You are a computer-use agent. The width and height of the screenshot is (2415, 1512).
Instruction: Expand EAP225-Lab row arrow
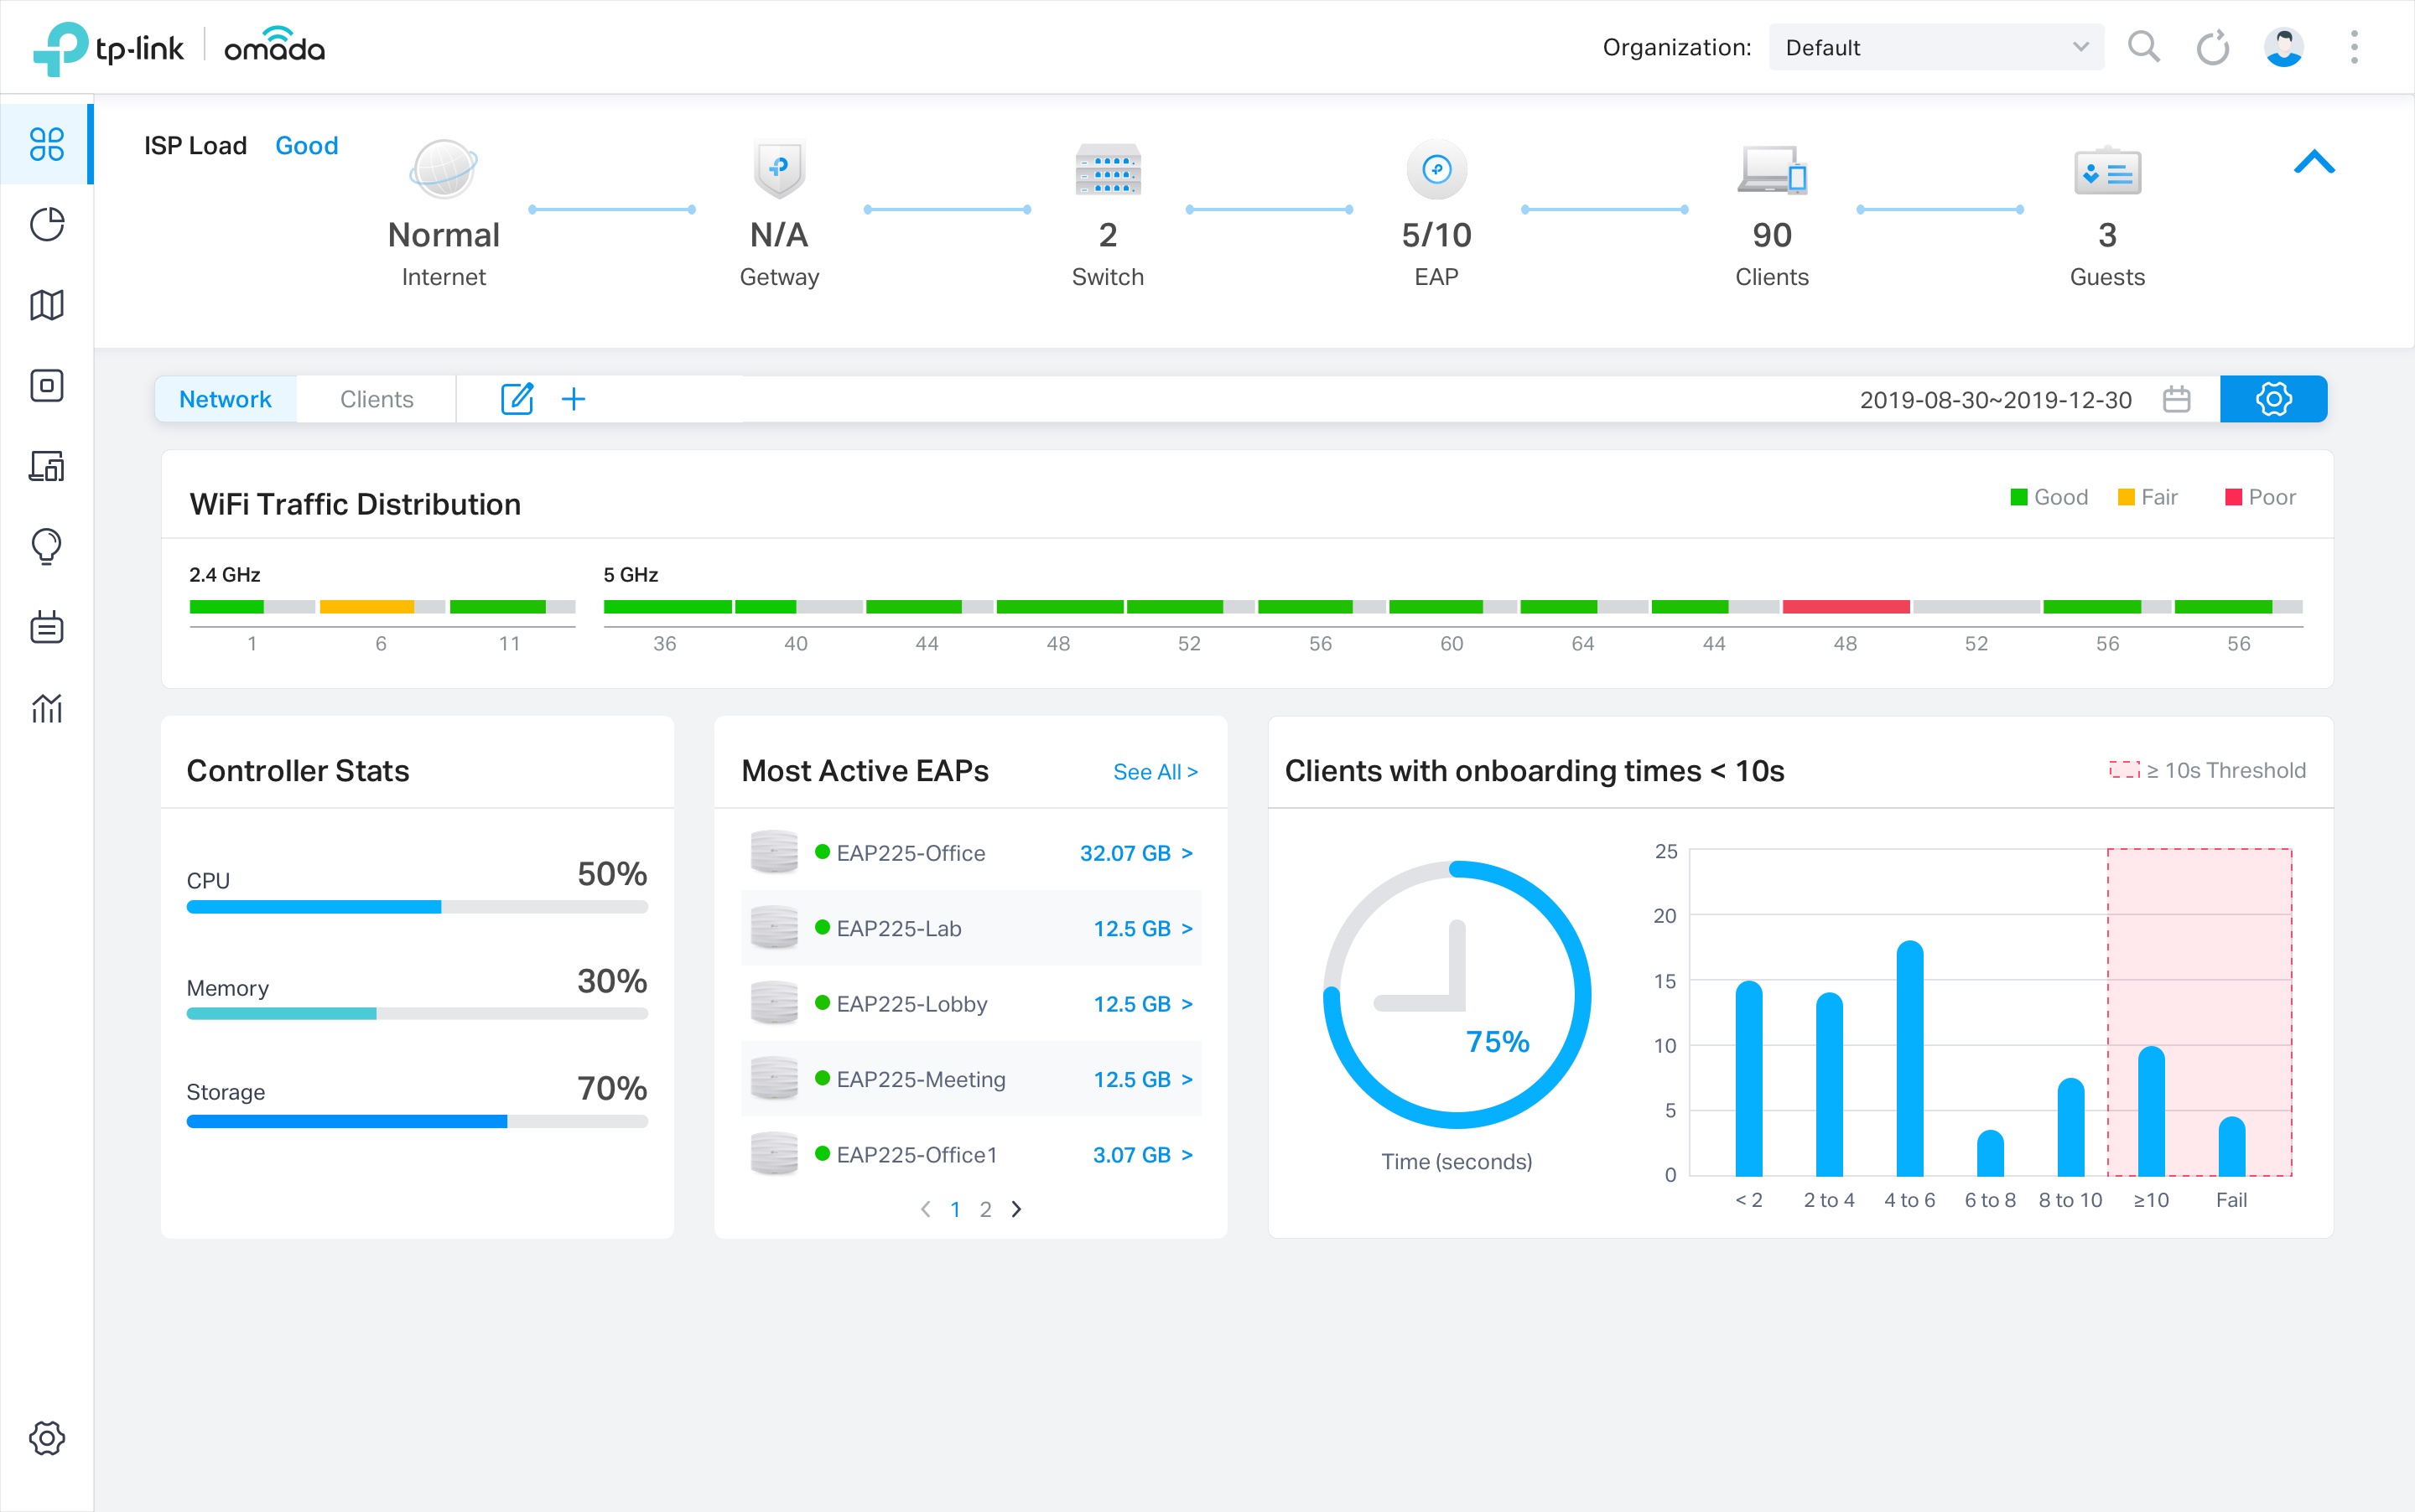click(1187, 929)
